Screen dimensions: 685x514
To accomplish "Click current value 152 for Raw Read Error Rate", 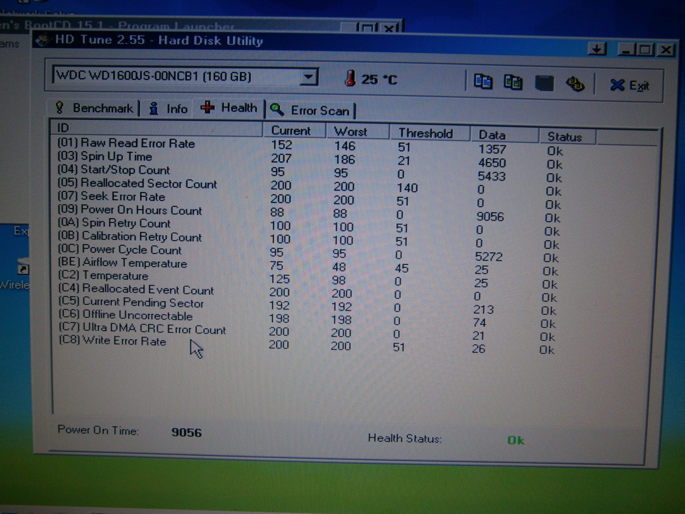I will coord(281,145).
